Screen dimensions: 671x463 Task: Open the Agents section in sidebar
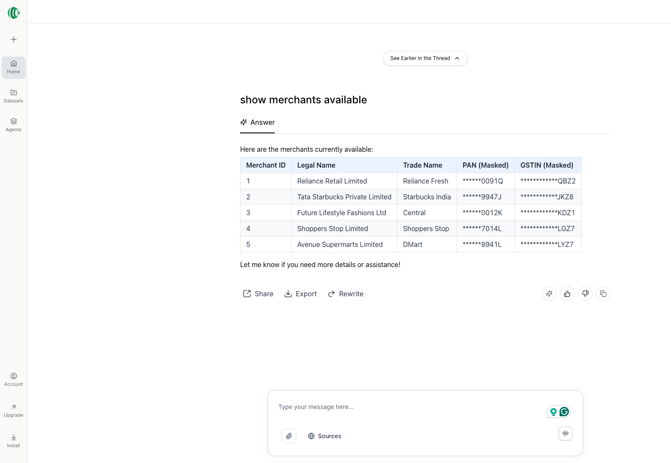(x=14, y=125)
